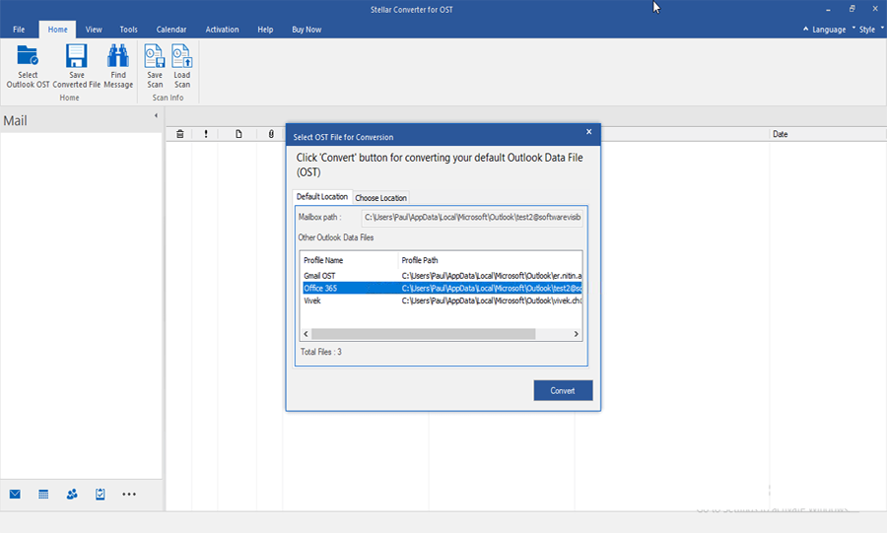Expand more navigation options ellipsis

(129, 494)
